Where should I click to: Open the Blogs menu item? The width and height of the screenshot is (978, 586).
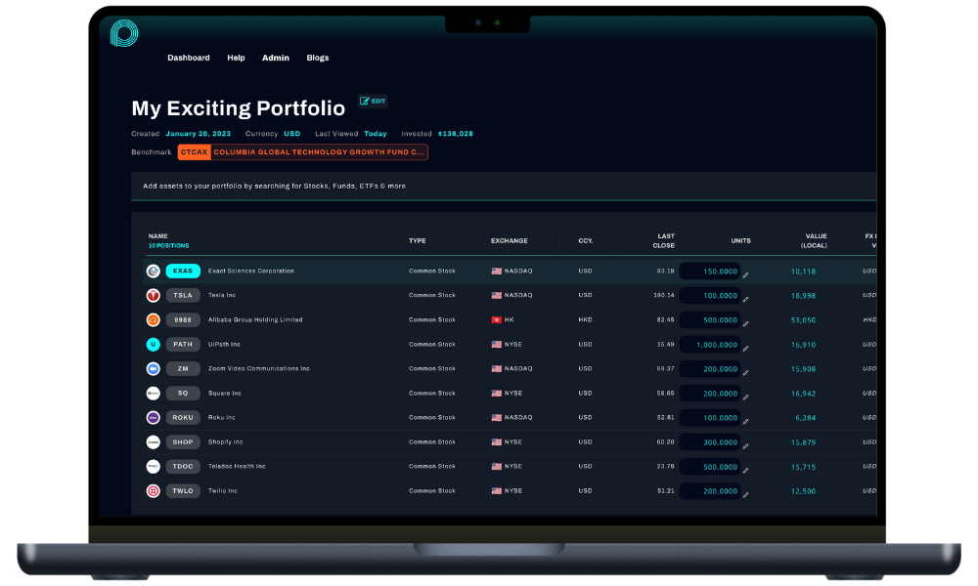point(318,58)
